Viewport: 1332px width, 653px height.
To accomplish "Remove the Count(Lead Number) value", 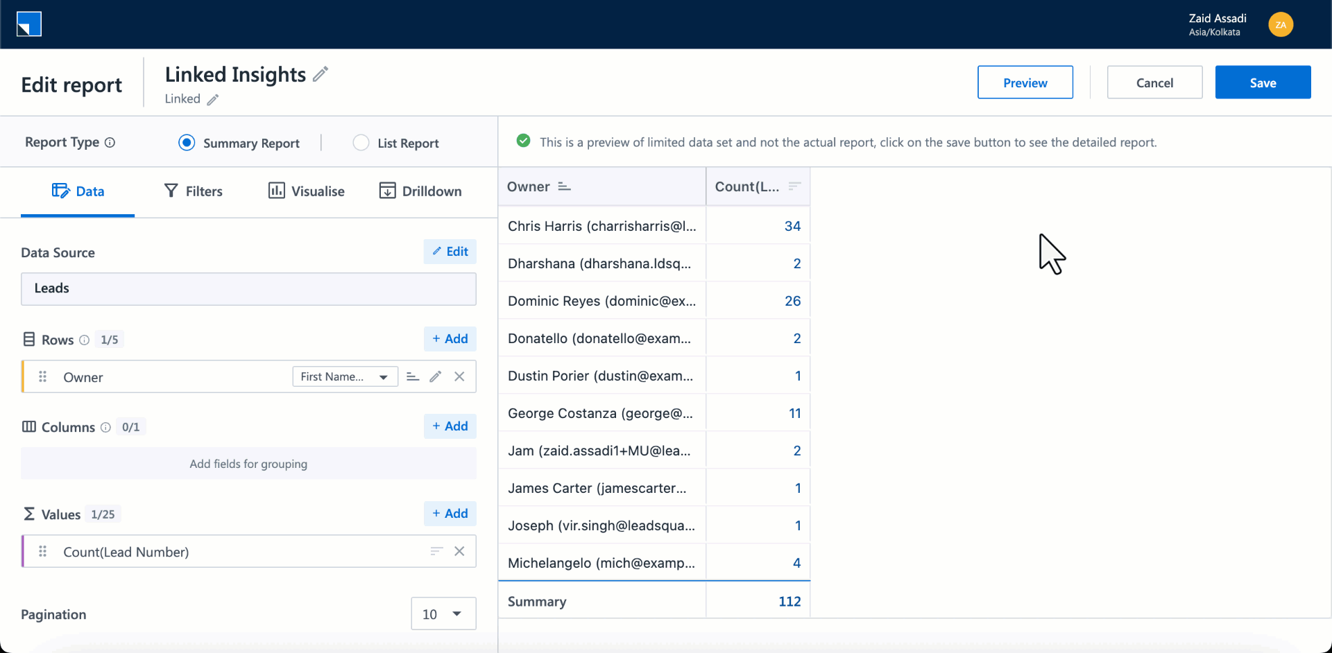I will (x=459, y=551).
